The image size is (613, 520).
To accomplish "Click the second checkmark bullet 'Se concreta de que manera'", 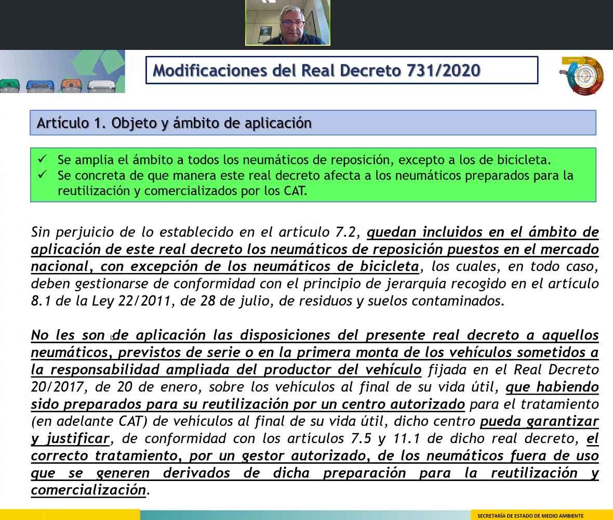I will coord(42,175).
